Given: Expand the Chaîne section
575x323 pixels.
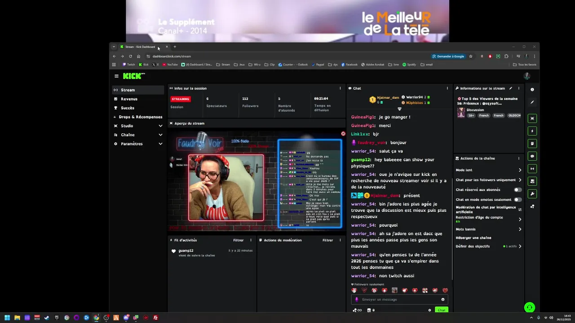Looking at the screenshot, I should [138, 135].
